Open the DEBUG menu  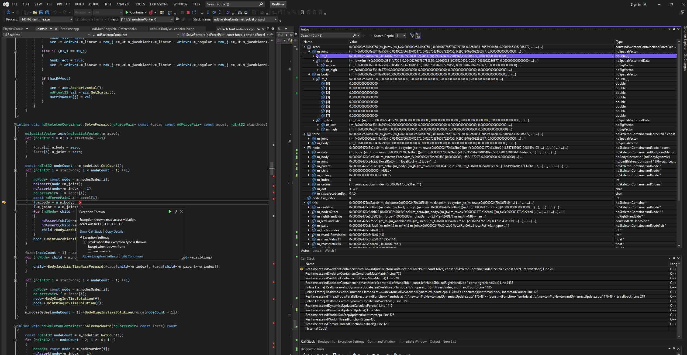coord(94,4)
